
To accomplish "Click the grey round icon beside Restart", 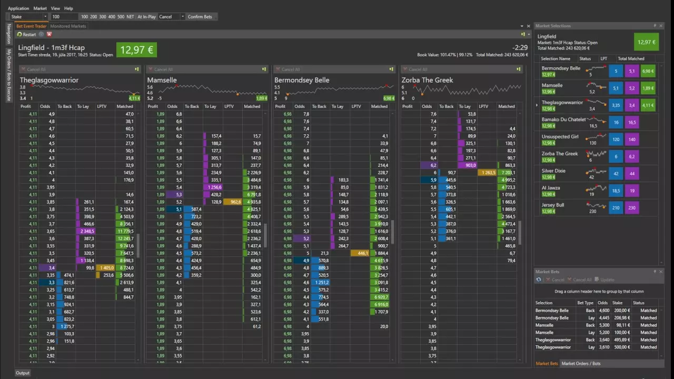I will click(x=42, y=34).
